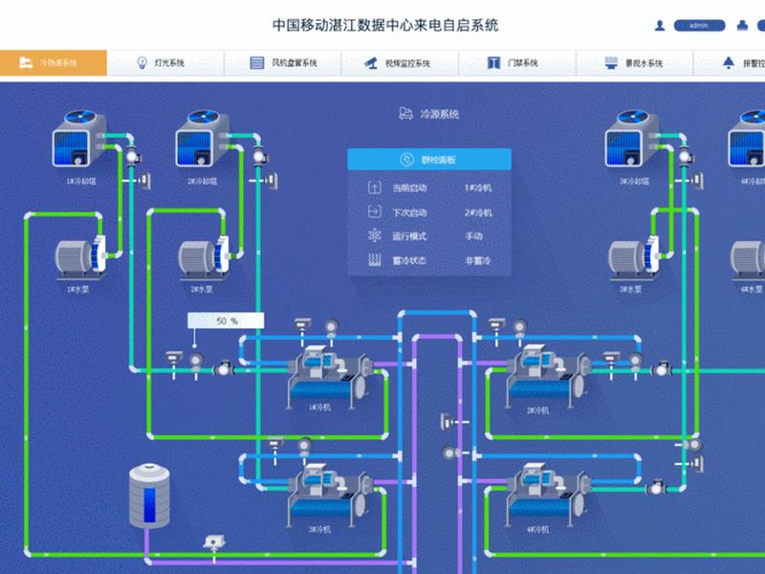Click the 群控面板 header

tap(429, 159)
